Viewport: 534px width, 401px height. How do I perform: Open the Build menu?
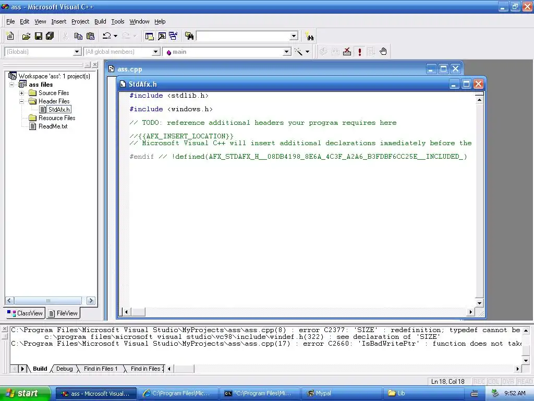point(100,21)
